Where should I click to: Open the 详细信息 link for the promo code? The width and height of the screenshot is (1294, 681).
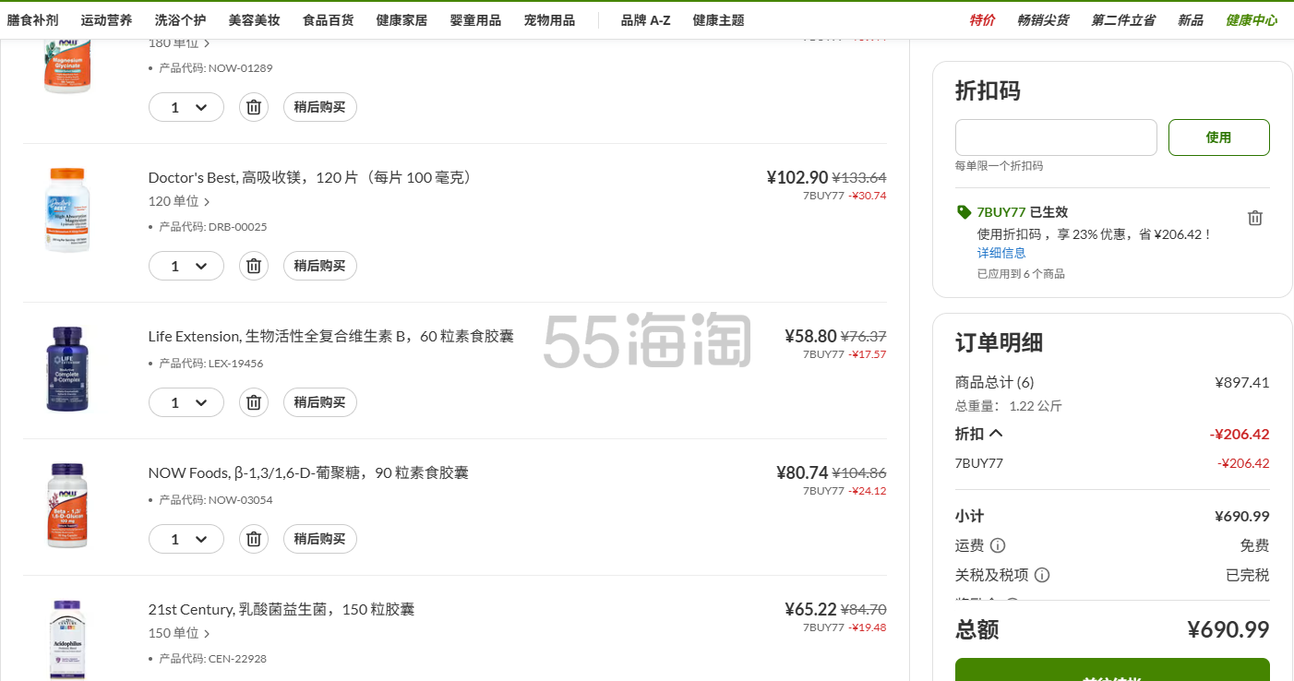click(x=1001, y=253)
